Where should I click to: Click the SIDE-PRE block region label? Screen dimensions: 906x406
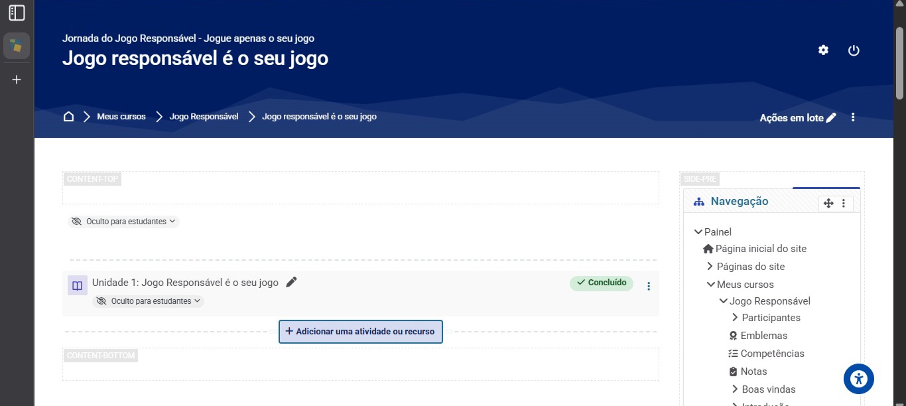click(x=700, y=179)
